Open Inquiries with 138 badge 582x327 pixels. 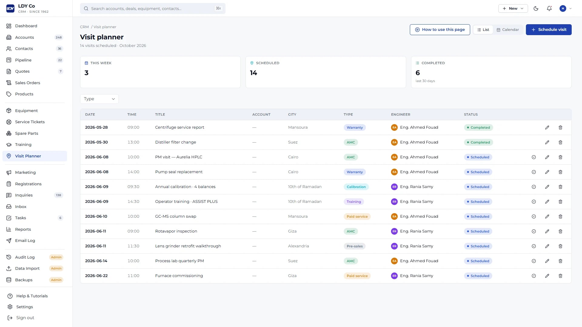[35, 195]
